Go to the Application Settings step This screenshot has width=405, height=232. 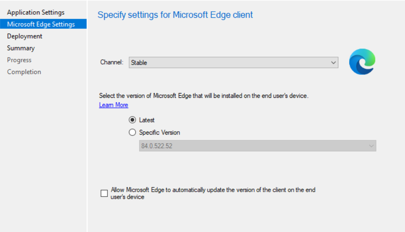[x=36, y=13]
